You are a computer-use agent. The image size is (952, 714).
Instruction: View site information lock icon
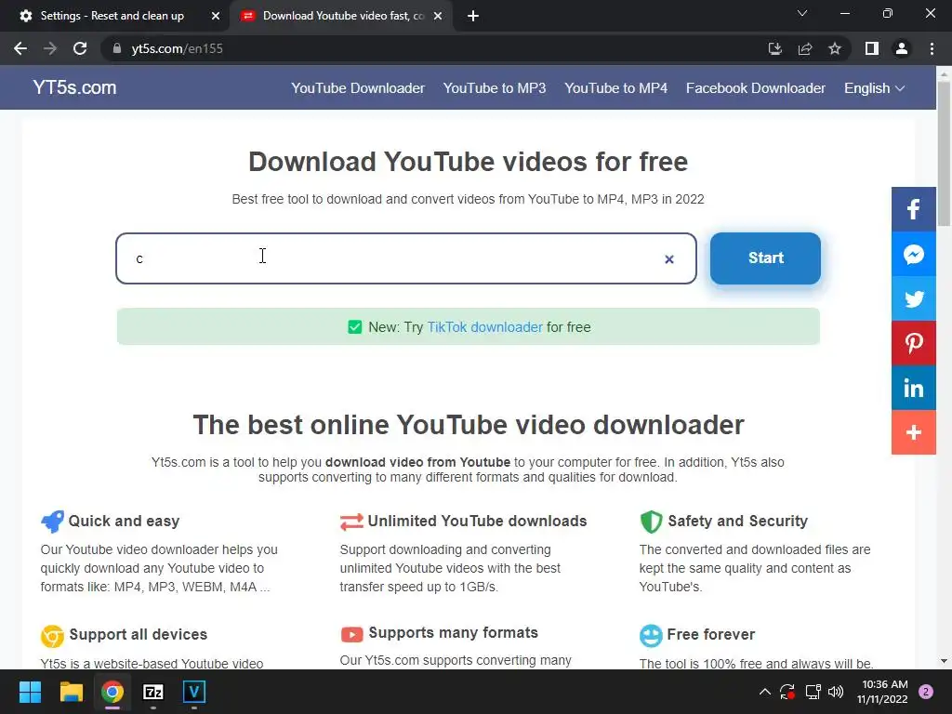pos(116,48)
